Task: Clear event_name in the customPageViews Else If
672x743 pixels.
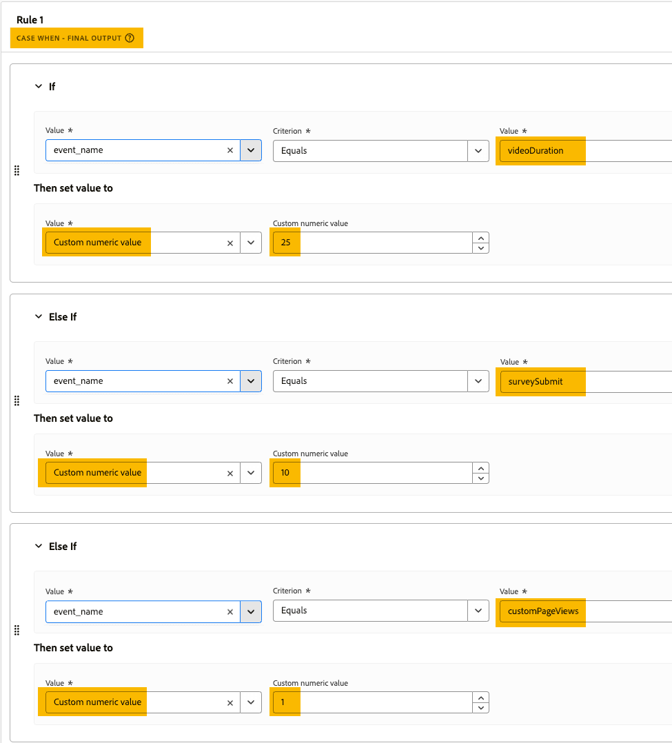Action: tap(230, 610)
